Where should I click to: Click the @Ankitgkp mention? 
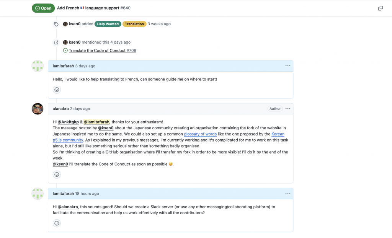(68, 122)
